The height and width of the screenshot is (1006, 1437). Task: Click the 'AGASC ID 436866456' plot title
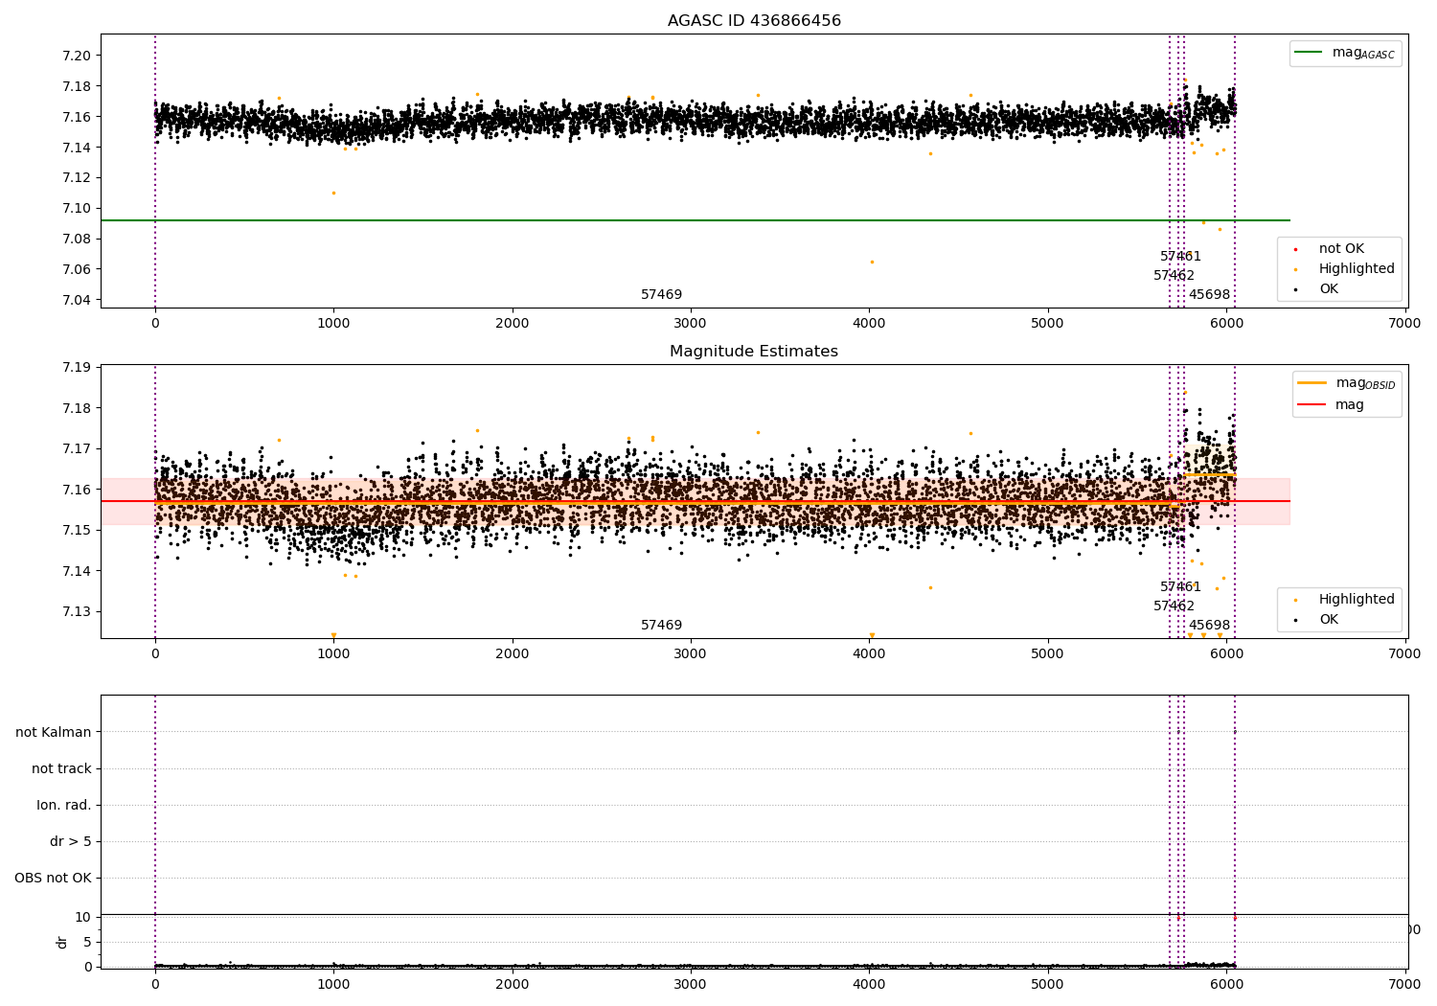[754, 21]
